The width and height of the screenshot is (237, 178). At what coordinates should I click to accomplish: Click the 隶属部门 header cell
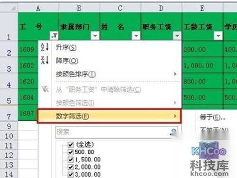(79, 27)
